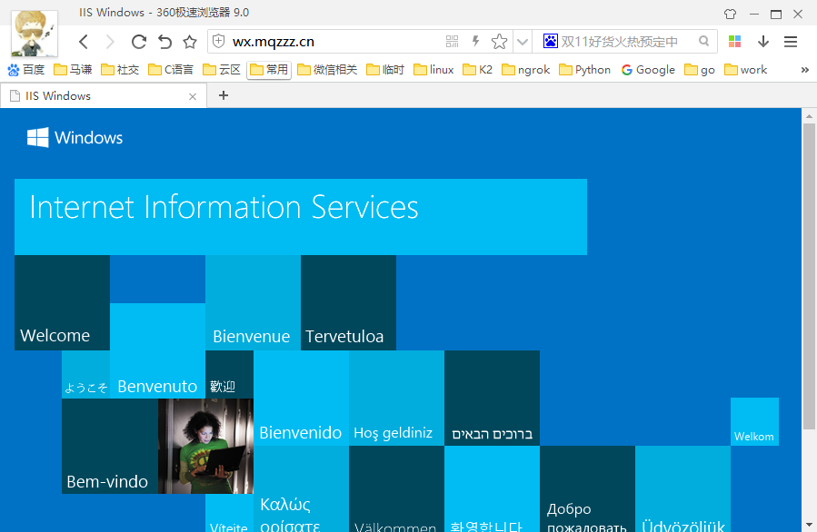Open the 微信相关 bookmark folder
817x532 pixels.
coord(327,70)
